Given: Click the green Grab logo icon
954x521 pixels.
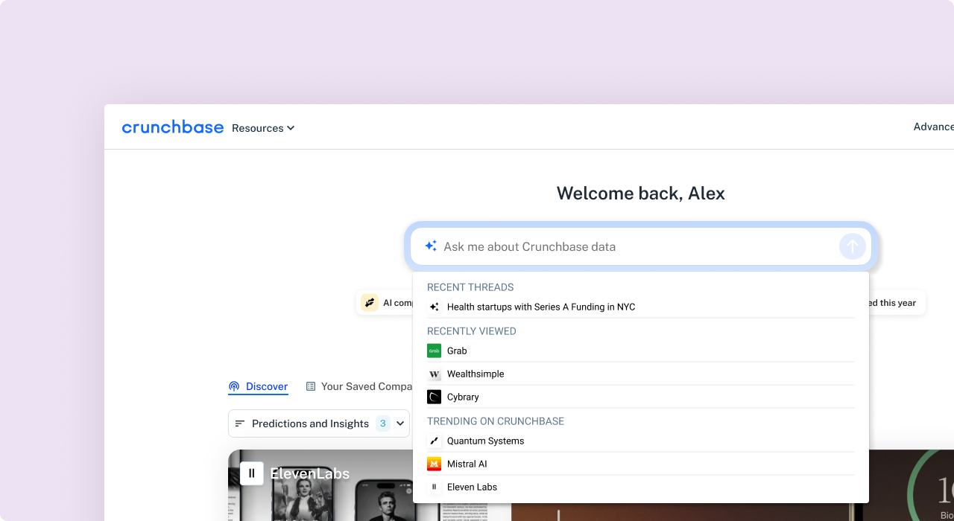Looking at the screenshot, I should click(434, 351).
